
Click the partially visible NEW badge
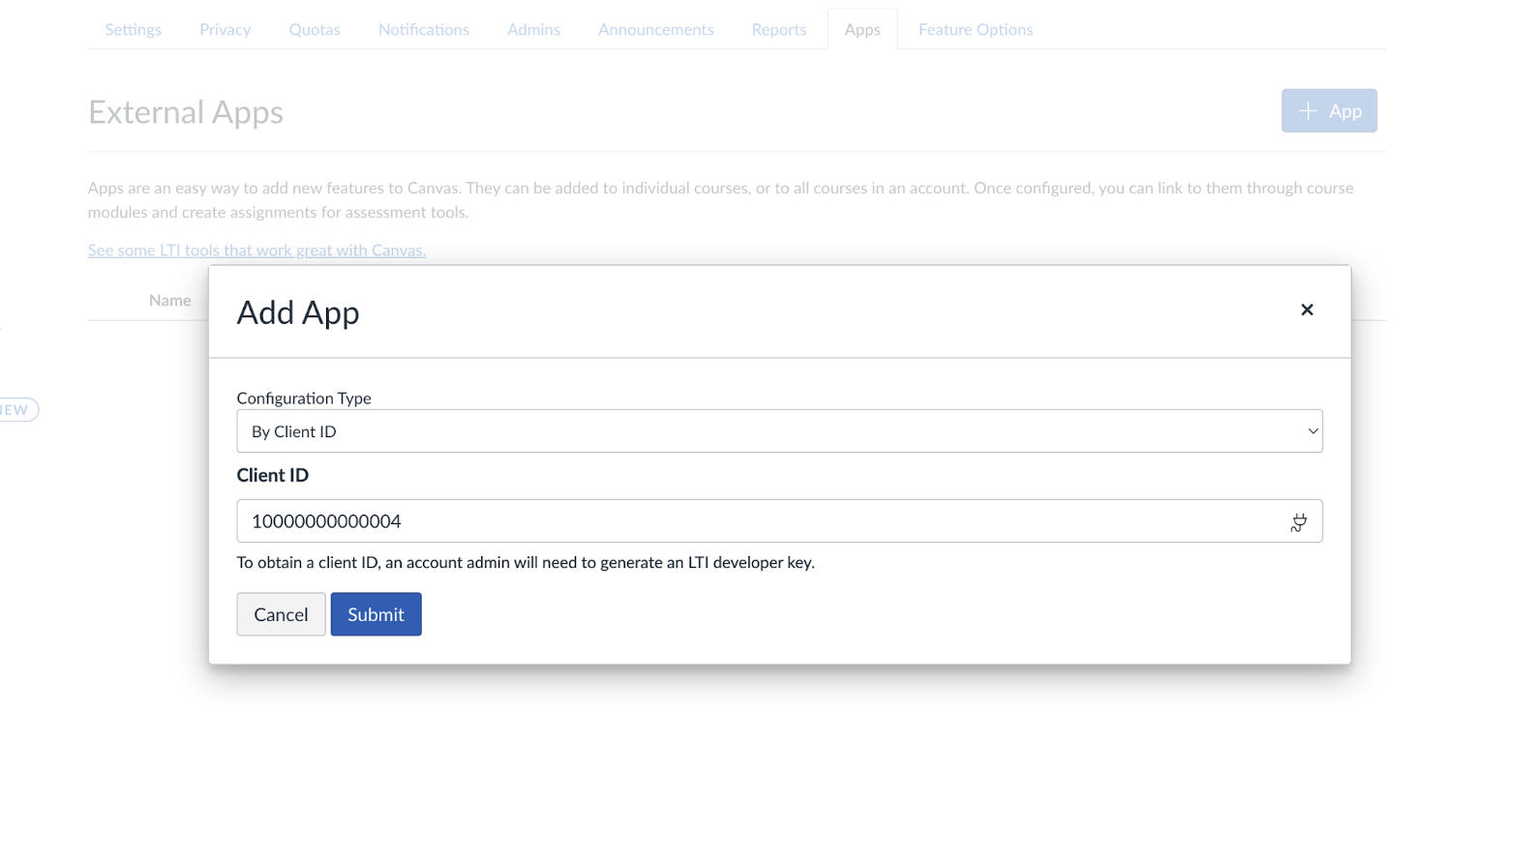(x=17, y=410)
